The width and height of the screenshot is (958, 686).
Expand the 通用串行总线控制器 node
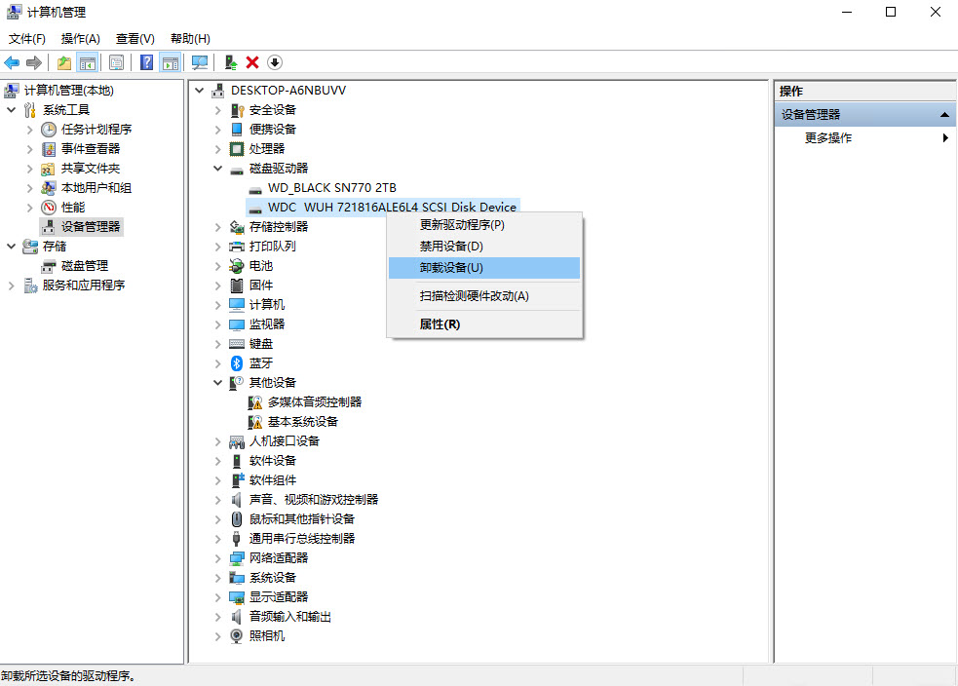(x=217, y=539)
